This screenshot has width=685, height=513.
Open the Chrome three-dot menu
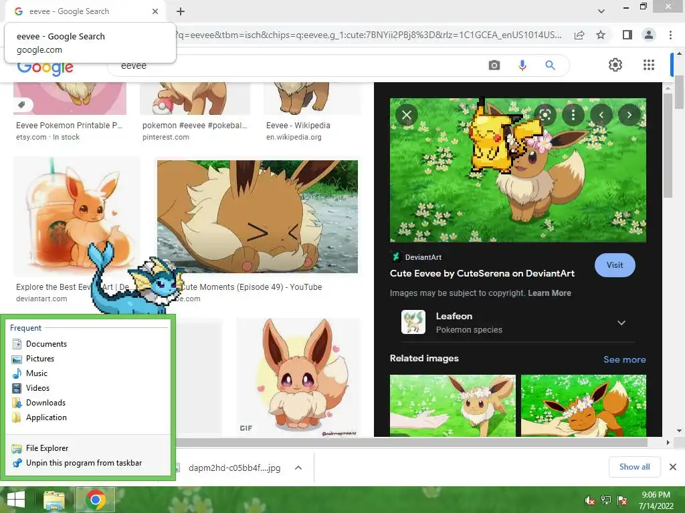[670, 35]
